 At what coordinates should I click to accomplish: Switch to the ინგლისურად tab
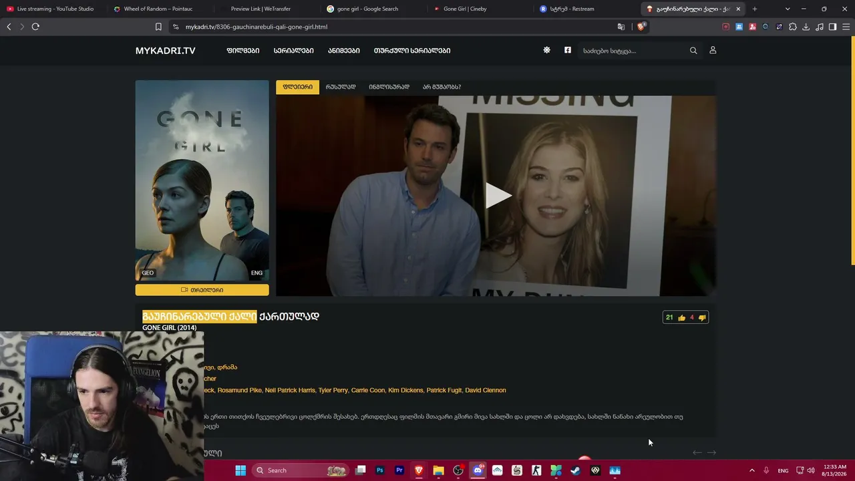(x=389, y=87)
